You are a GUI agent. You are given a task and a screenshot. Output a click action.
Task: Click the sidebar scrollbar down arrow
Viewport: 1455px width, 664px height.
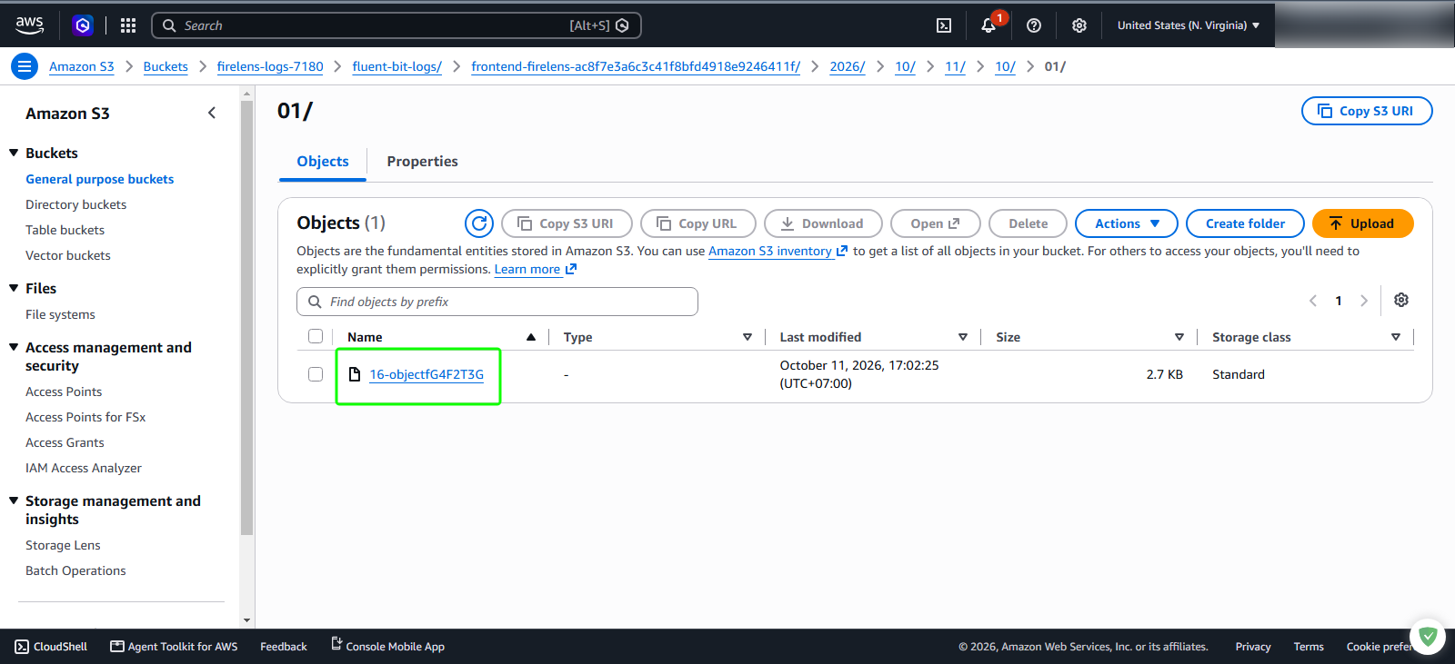pos(247,620)
